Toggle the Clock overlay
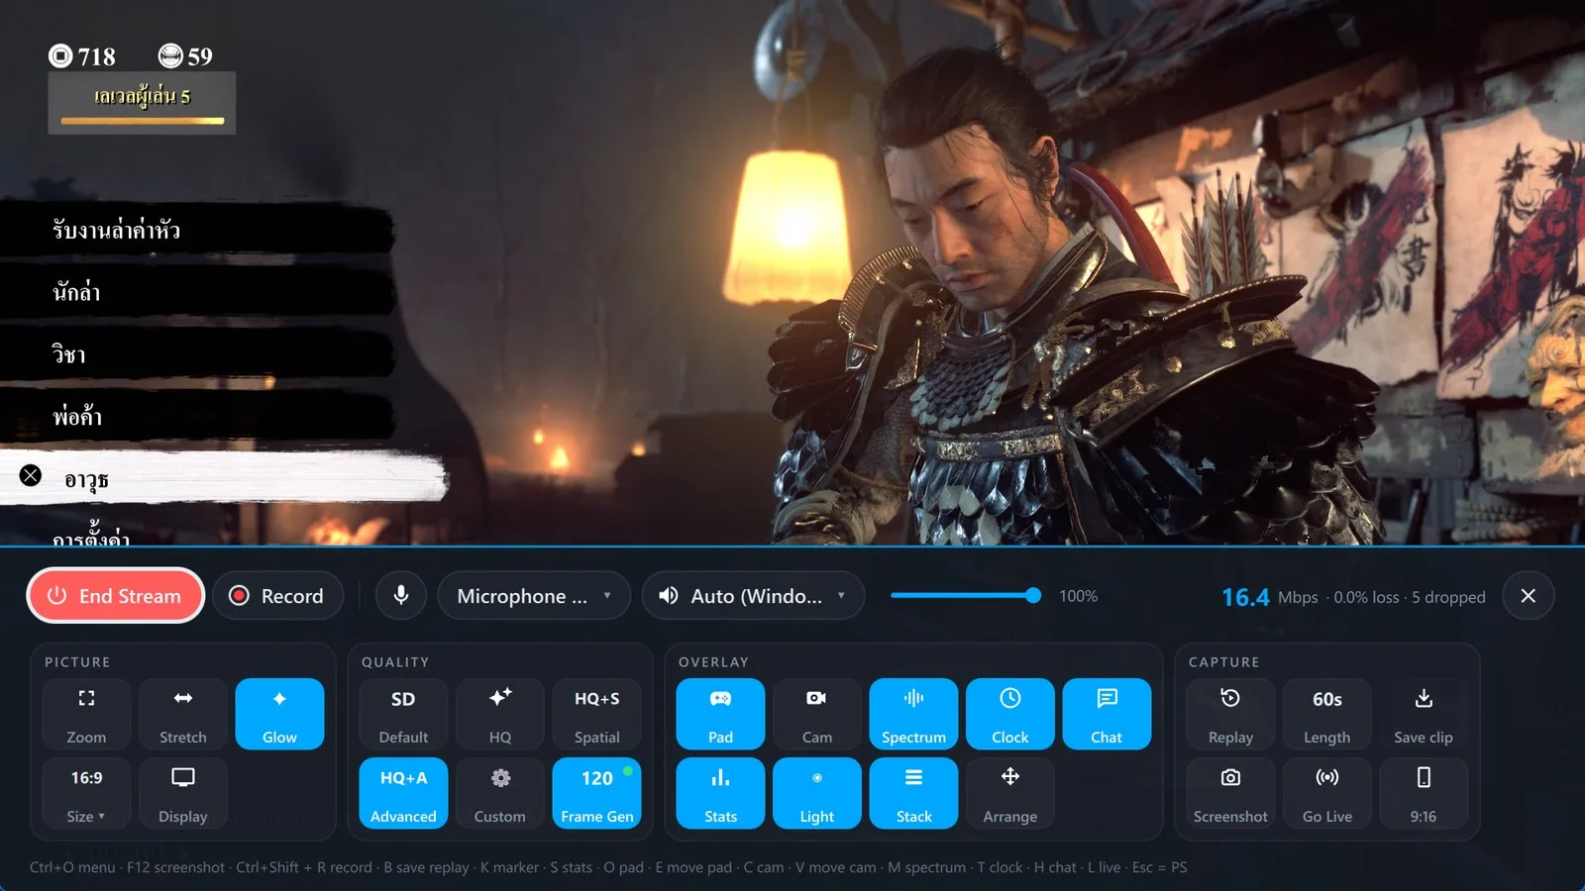Image resolution: width=1585 pixels, height=891 pixels. pyautogui.click(x=1010, y=714)
